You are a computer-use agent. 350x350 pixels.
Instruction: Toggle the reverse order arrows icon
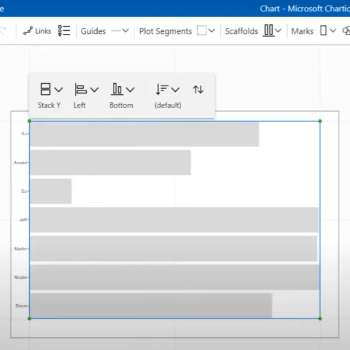tap(198, 89)
